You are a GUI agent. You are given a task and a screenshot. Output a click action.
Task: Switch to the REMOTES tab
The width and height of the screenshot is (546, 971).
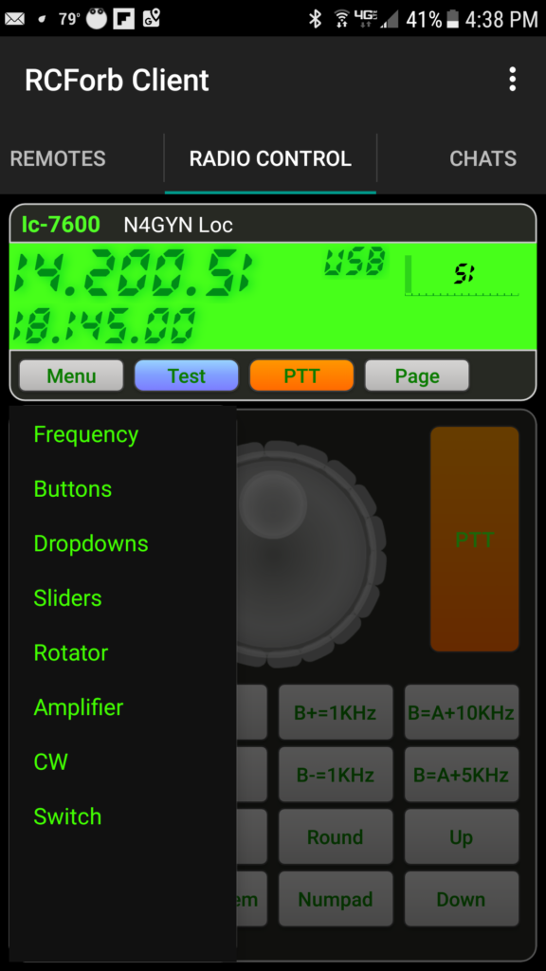pyautogui.click(x=58, y=158)
